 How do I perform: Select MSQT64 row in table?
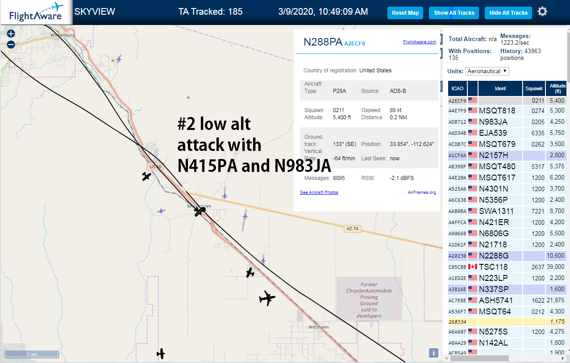point(507,312)
